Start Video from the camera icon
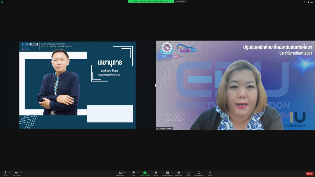Screen dimensions: 315x177 click(x=17, y=173)
